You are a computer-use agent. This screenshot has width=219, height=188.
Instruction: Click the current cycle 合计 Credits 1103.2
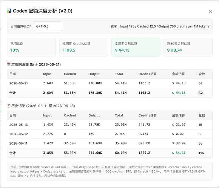(x=144, y=93)
